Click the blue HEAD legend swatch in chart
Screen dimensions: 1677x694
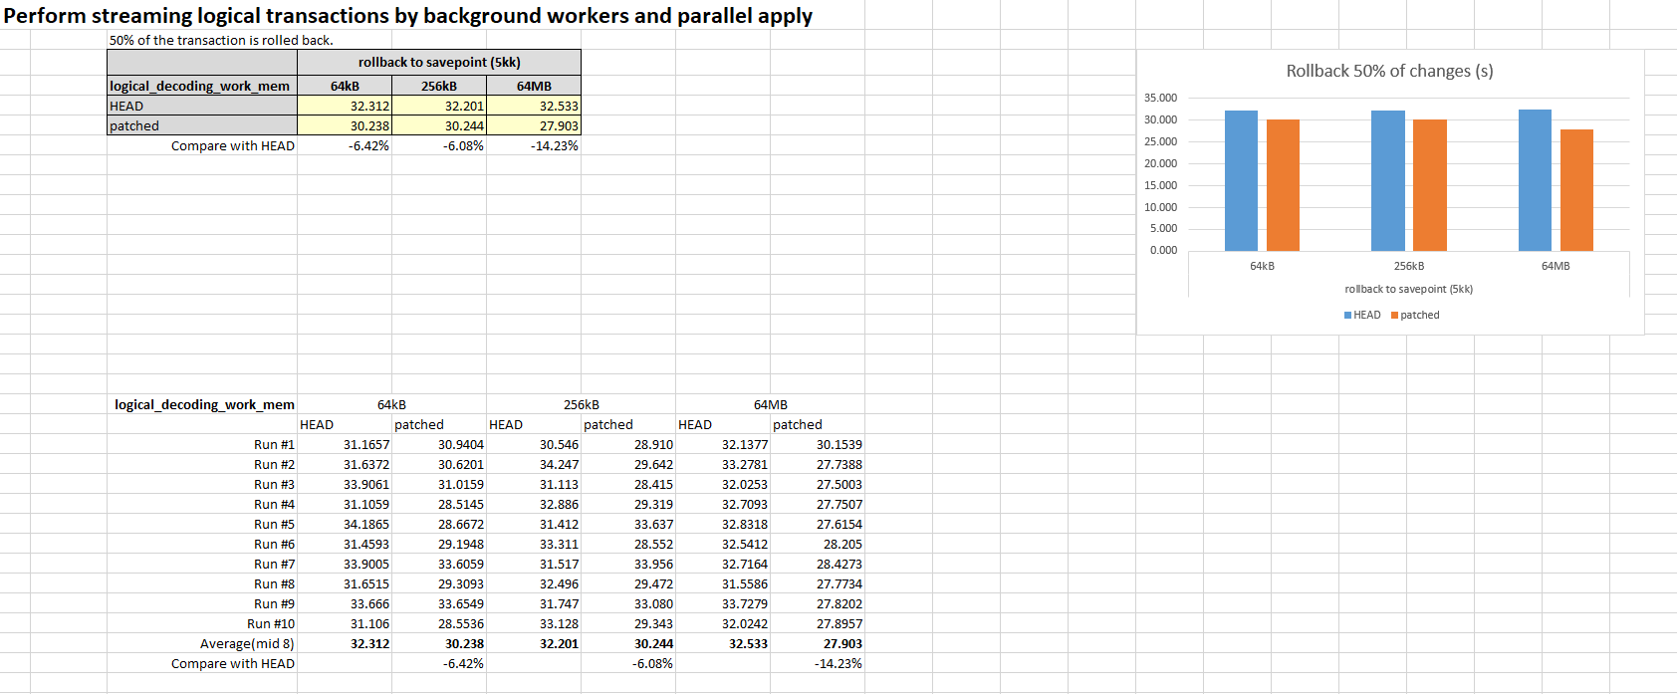point(1347,316)
